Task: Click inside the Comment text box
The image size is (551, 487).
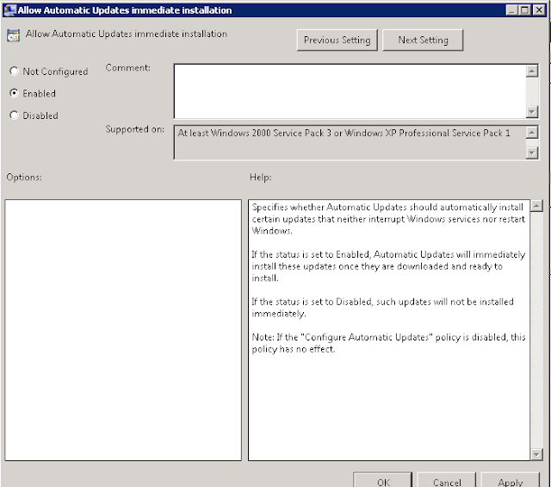Action: coord(350,91)
